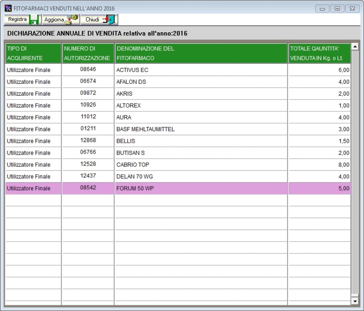Screen dimensions: 364x311
Task: Select the BELLIS product cell
Action: pyautogui.click(x=201, y=141)
